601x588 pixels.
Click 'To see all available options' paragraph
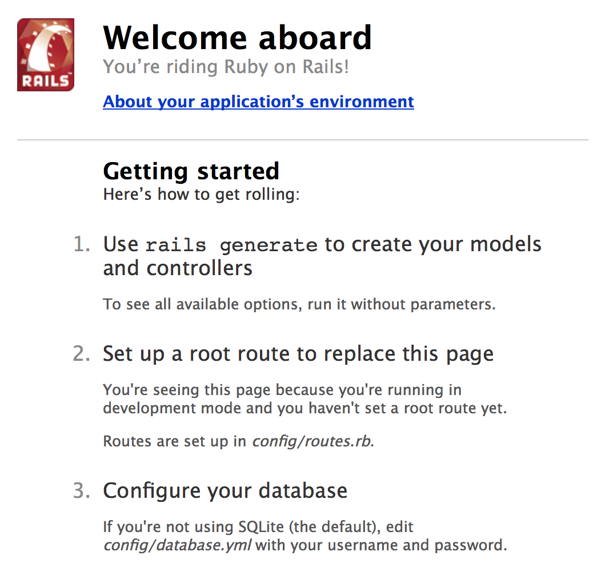coord(299,304)
